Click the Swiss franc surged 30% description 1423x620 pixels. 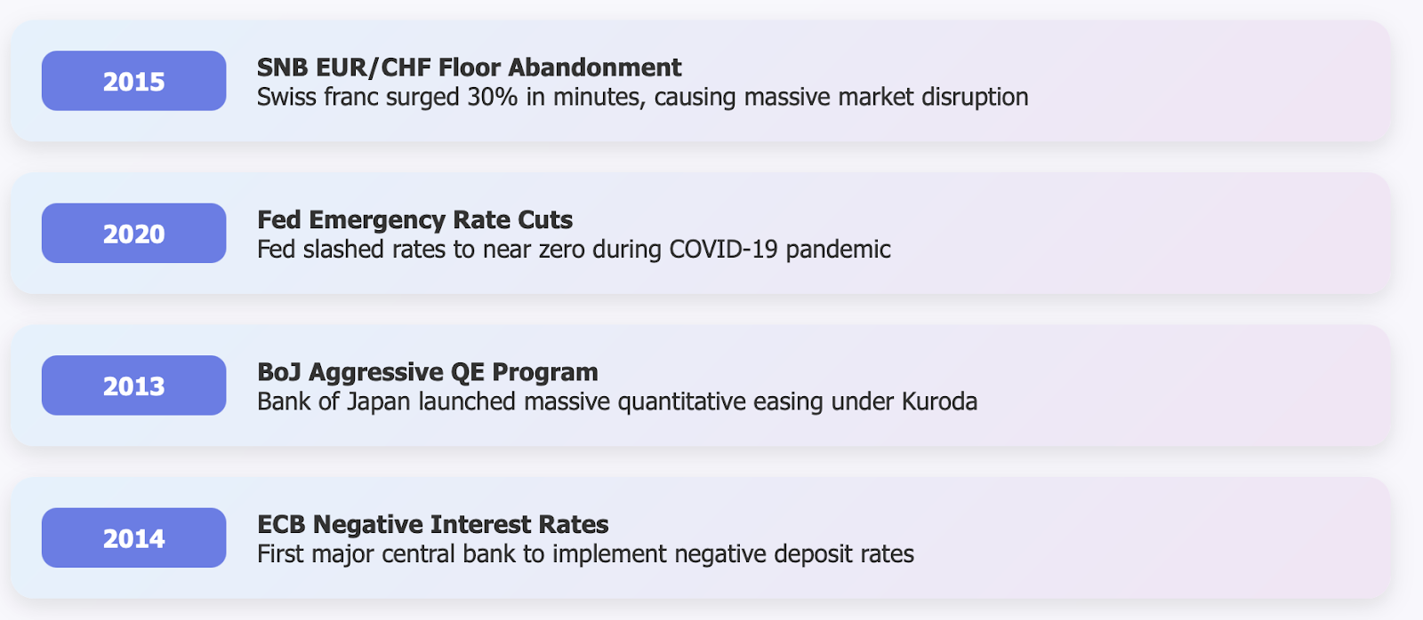[642, 97]
